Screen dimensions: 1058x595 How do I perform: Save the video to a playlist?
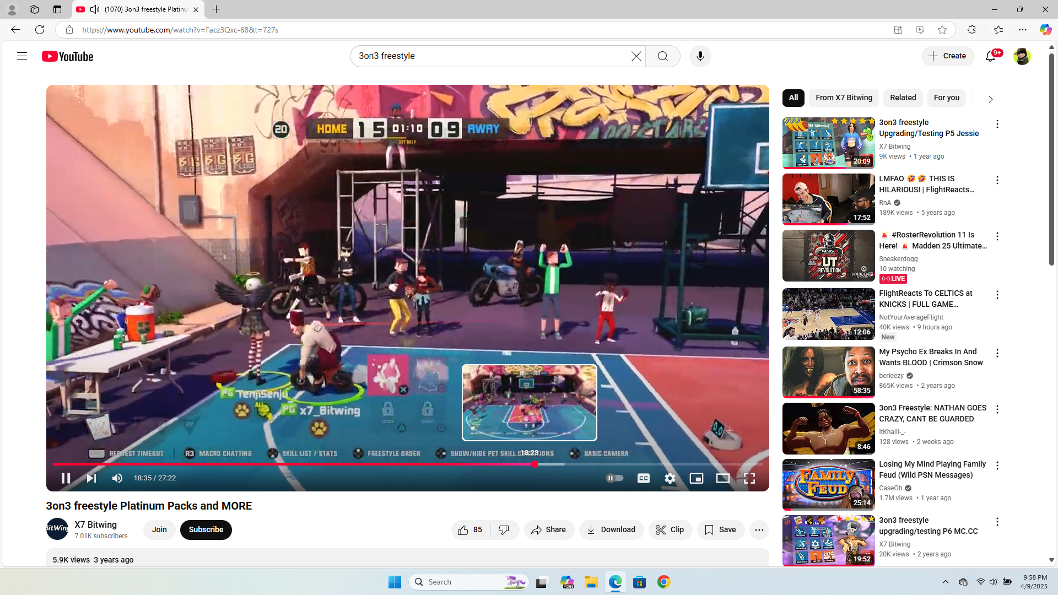pos(721,530)
